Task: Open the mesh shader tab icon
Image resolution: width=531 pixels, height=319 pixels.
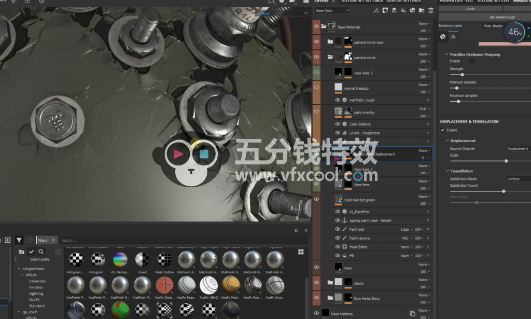Action: (x=453, y=37)
